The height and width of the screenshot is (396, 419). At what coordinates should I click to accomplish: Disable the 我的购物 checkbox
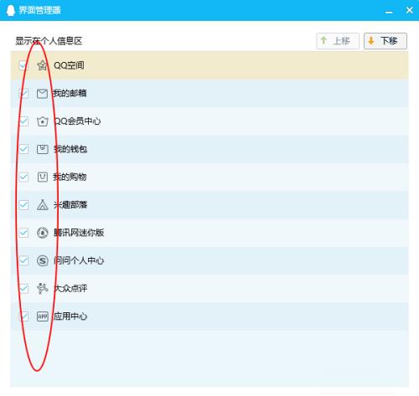click(23, 177)
